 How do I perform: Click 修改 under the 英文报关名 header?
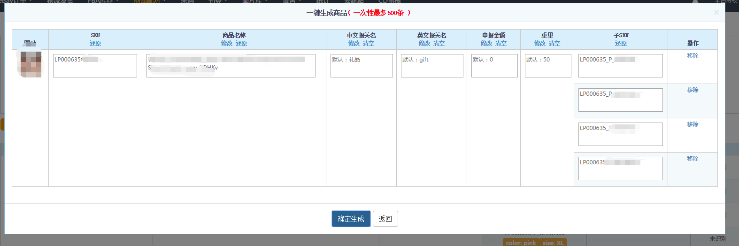(x=424, y=43)
